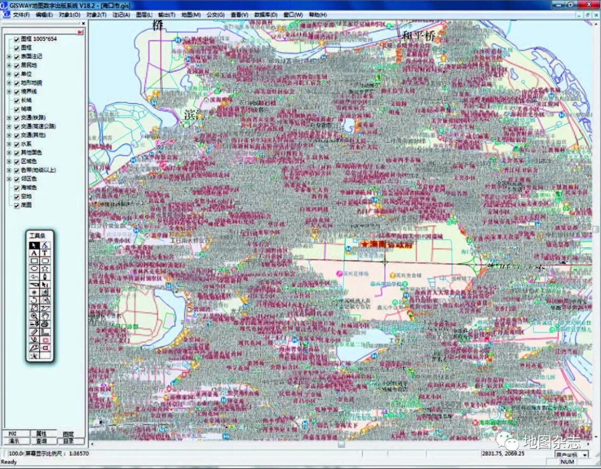Open the 数据库(D) menu

point(265,14)
